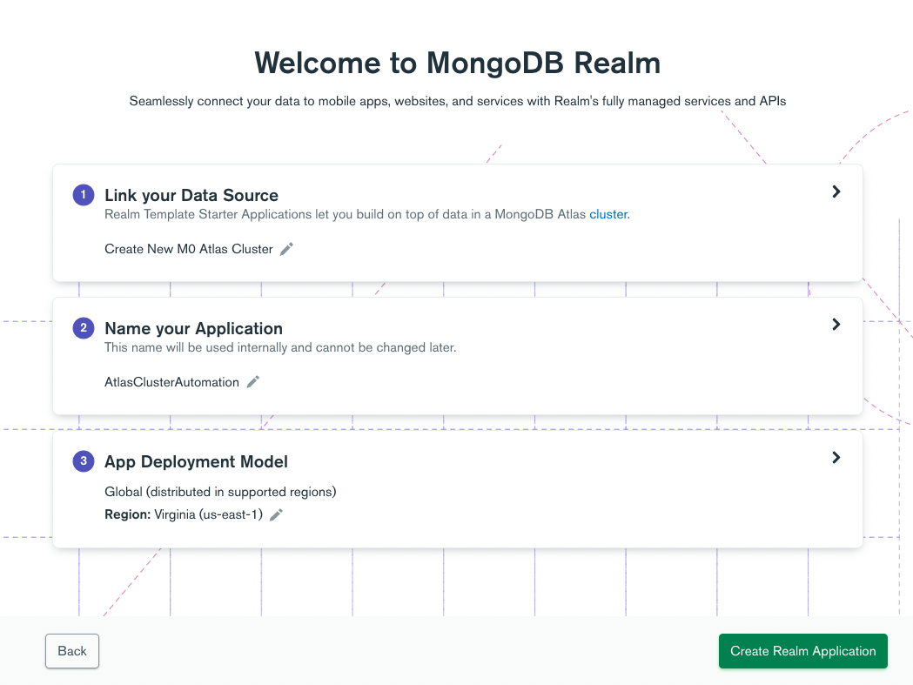Edit the Virginia (us-east-1) region with pencil
Image resolution: width=913 pixels, height=685 pixels.
pos(277,515)
